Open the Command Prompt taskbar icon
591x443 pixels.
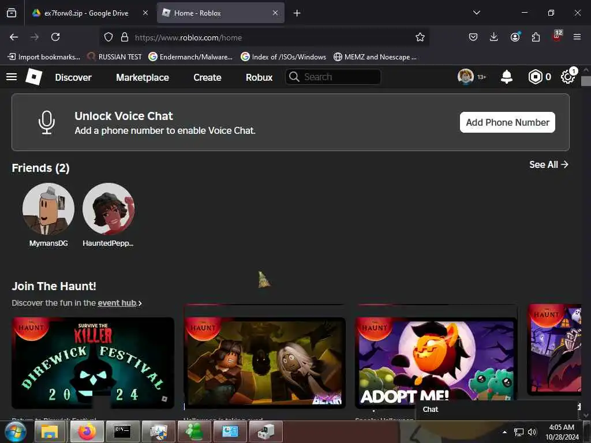(122, 431)
